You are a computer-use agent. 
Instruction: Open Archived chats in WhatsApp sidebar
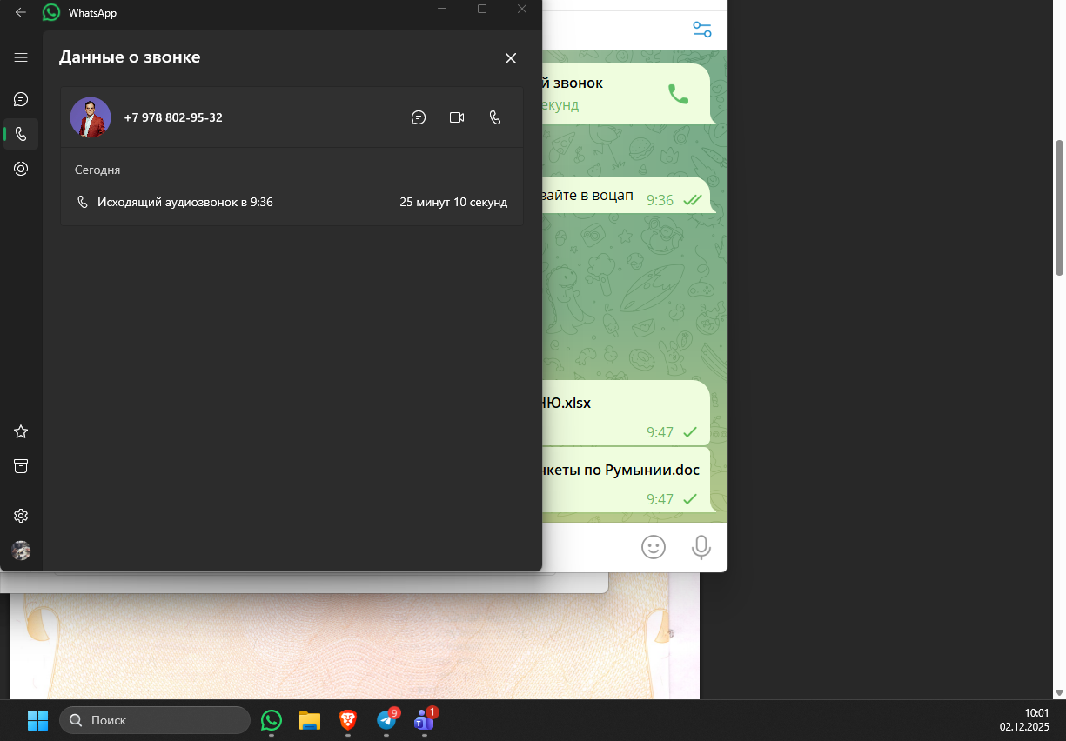coord(21,466)
